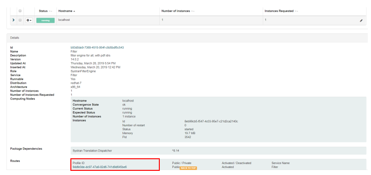The image size is (371, 175).
Task: Click the orange Back to Top button
Action: pyautogui.click(x=189, y=168)
